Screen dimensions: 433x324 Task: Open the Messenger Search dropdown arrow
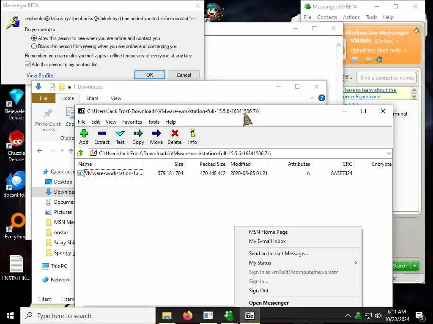point(415,266)
